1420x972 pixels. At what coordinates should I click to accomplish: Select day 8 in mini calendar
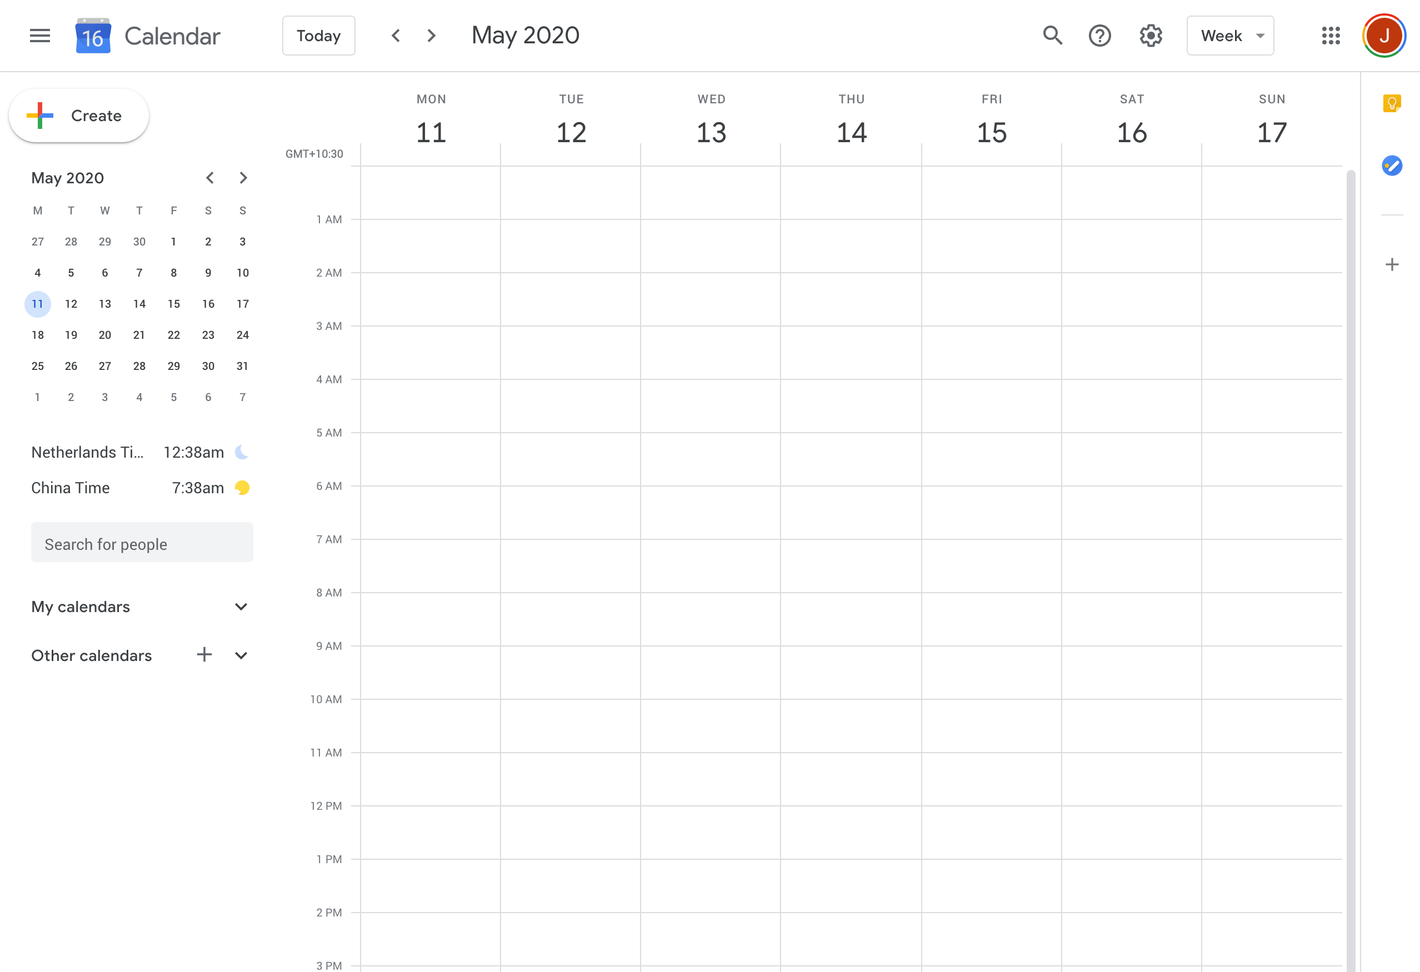[173, 273]
